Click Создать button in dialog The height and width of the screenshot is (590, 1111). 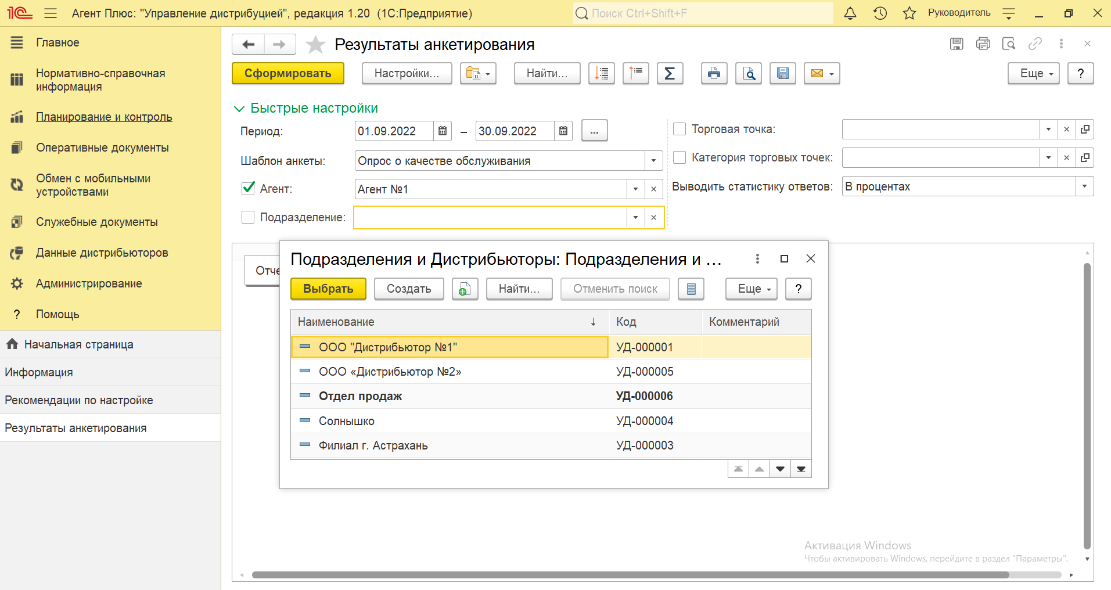[409, 289]
